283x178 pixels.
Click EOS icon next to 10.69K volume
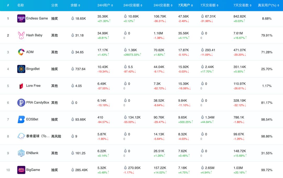click(x=126, y=16)
